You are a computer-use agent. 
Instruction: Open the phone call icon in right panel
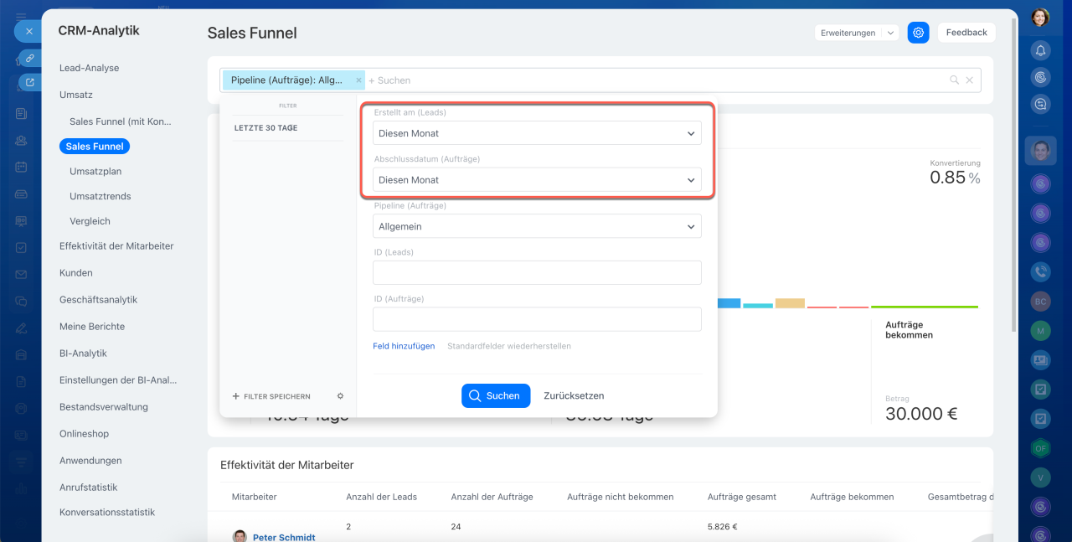pos(1040,271)
